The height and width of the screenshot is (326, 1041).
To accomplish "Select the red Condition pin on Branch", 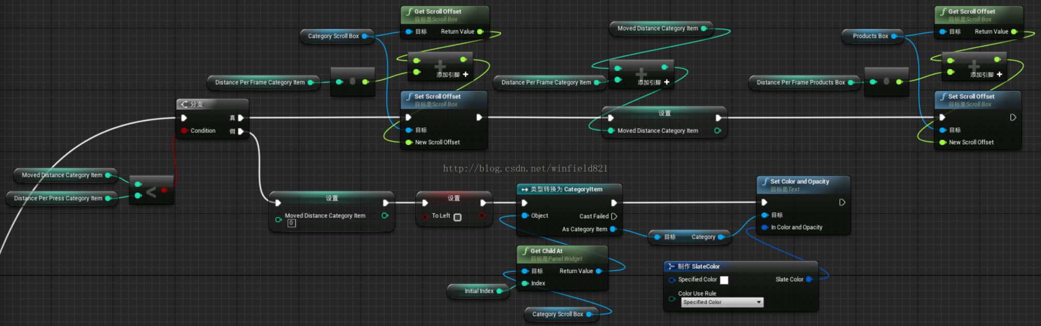I will point(184,131).
